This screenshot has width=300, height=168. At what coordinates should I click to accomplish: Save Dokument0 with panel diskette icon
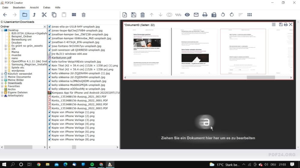[281, 24]
